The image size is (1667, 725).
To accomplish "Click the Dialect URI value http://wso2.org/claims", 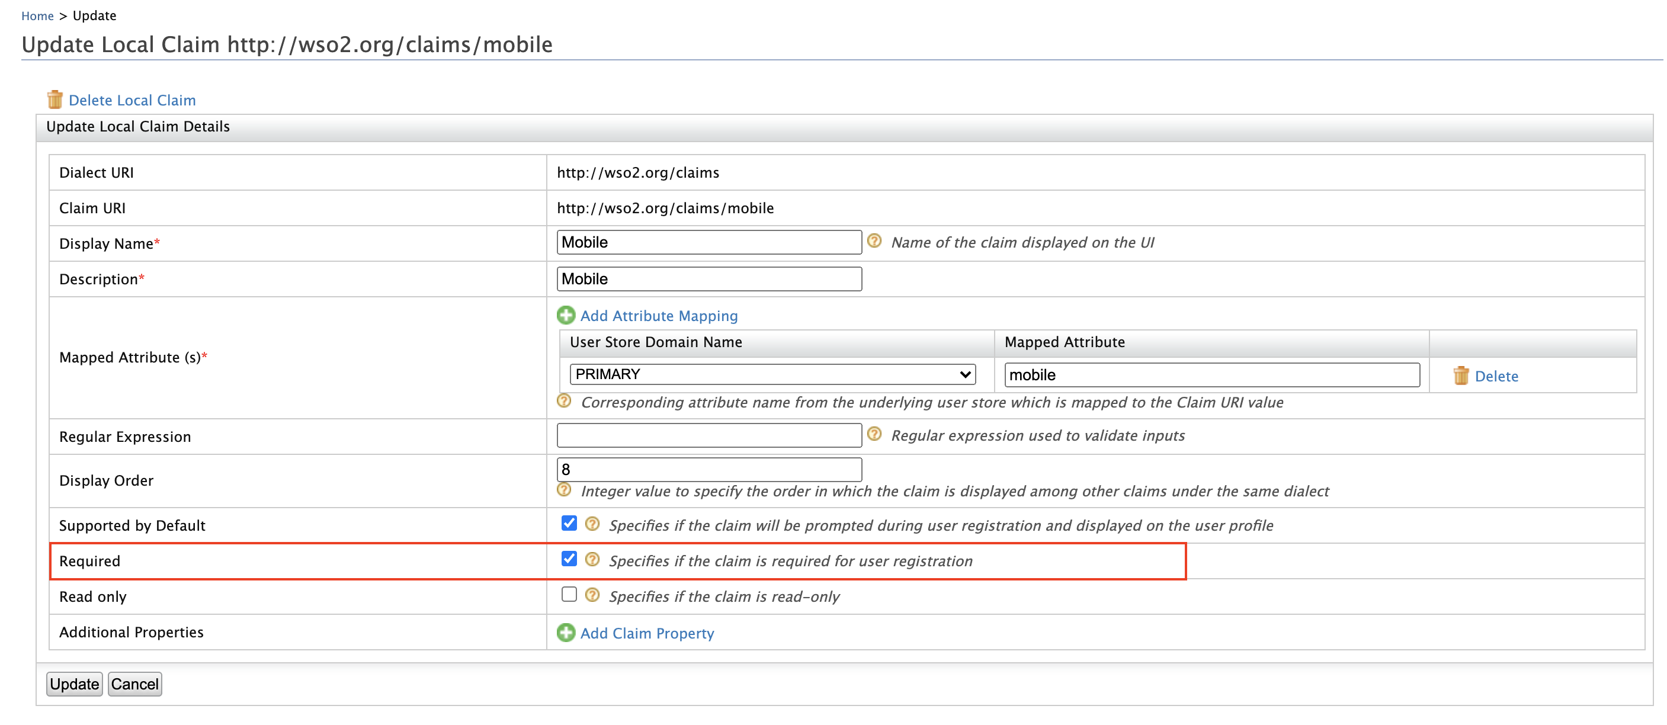I will coord(638,173).
